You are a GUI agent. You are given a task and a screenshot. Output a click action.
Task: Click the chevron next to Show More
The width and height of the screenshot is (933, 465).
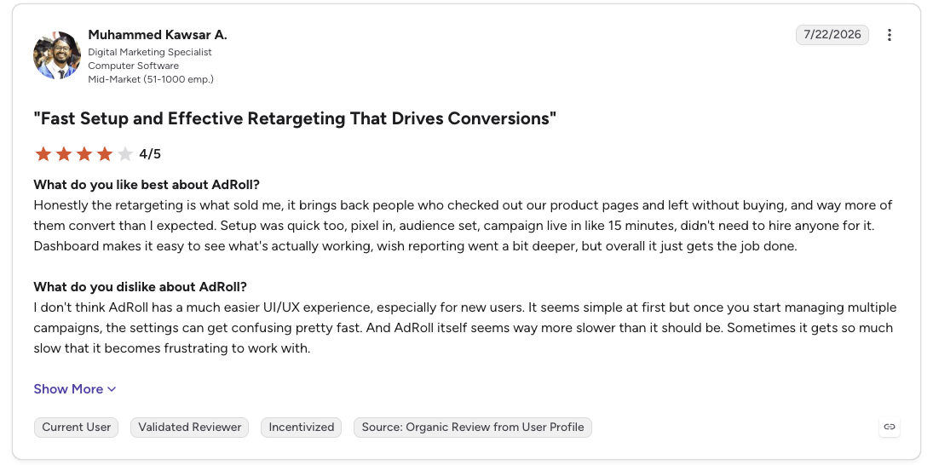[112, 389]
